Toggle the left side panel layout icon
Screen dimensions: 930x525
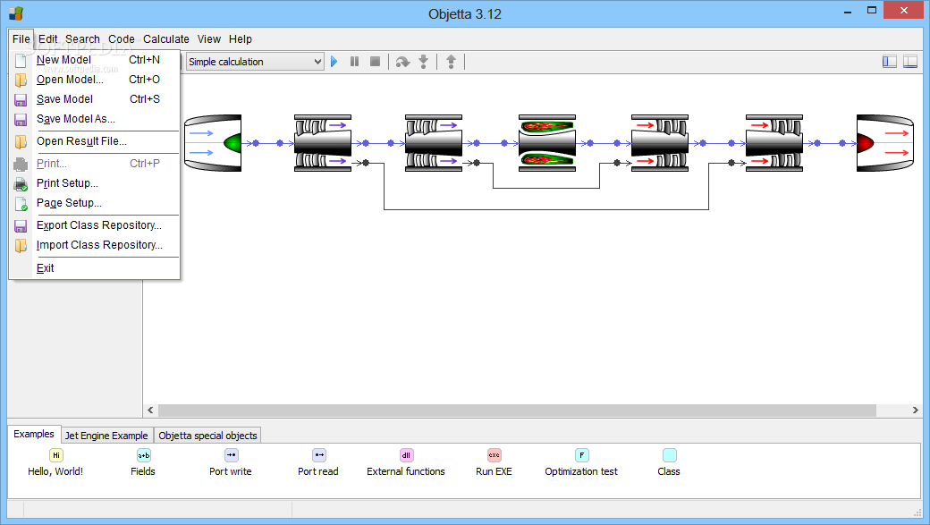(889, 61)
